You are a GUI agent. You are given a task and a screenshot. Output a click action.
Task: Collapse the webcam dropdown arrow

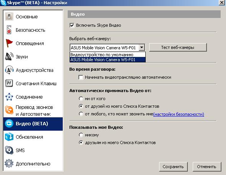pos(142,47)
